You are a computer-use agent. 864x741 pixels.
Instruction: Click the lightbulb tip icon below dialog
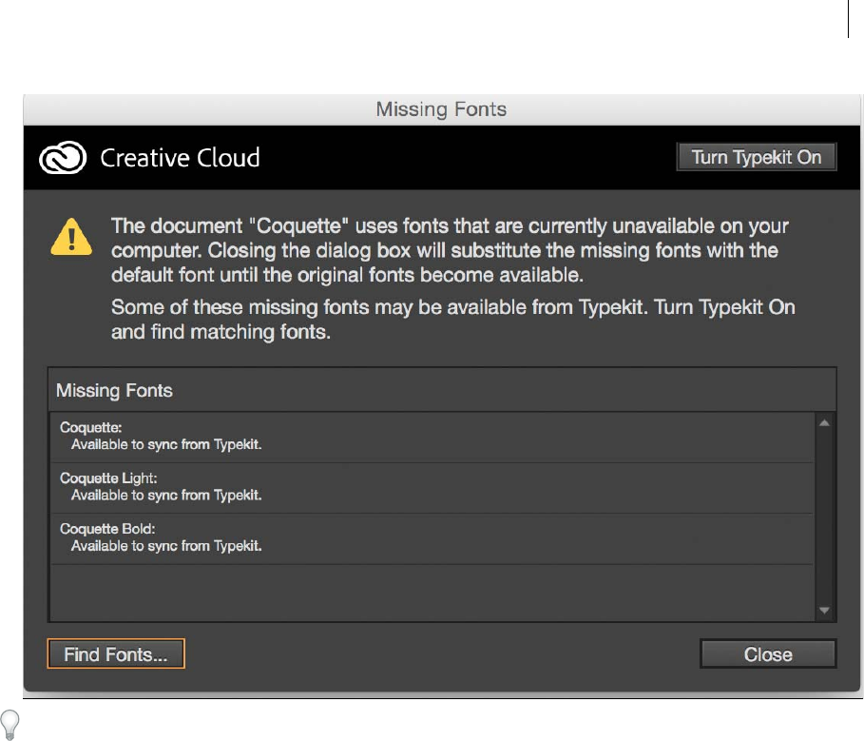[10, 725]
